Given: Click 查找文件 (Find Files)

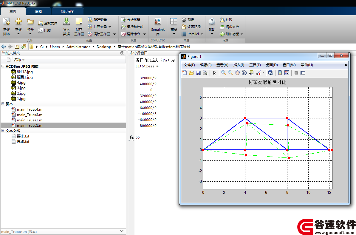Looking at the screenshot, I should 48,23.
